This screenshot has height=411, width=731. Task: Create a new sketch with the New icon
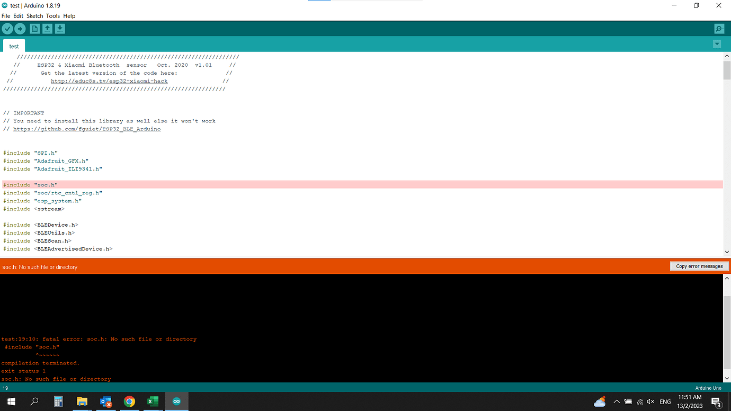coord(34,29)
